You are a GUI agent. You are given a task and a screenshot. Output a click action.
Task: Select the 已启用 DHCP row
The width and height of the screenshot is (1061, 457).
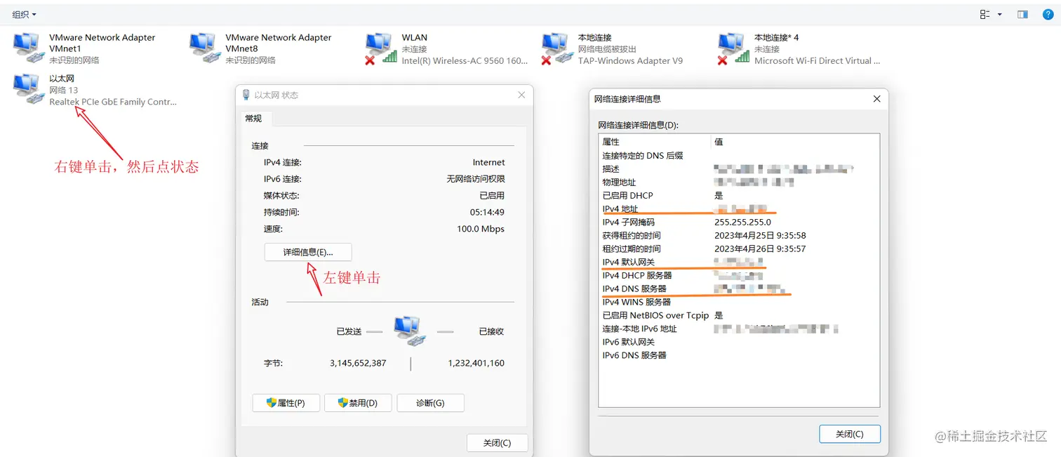pos(739,195)
